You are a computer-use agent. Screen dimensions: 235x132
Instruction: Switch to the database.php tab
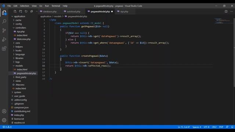pos(50,11)
